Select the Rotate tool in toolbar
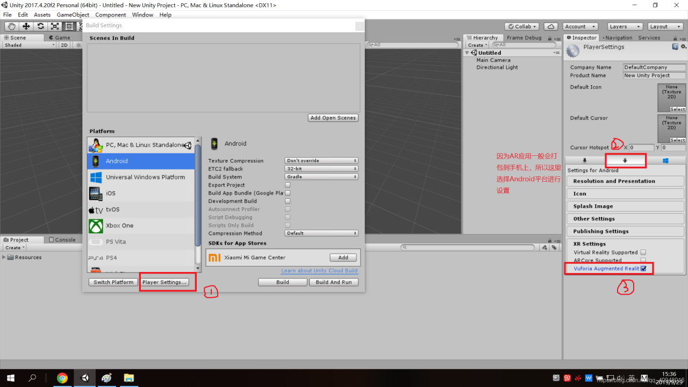 pyautogui.click(x=40, y=26)
